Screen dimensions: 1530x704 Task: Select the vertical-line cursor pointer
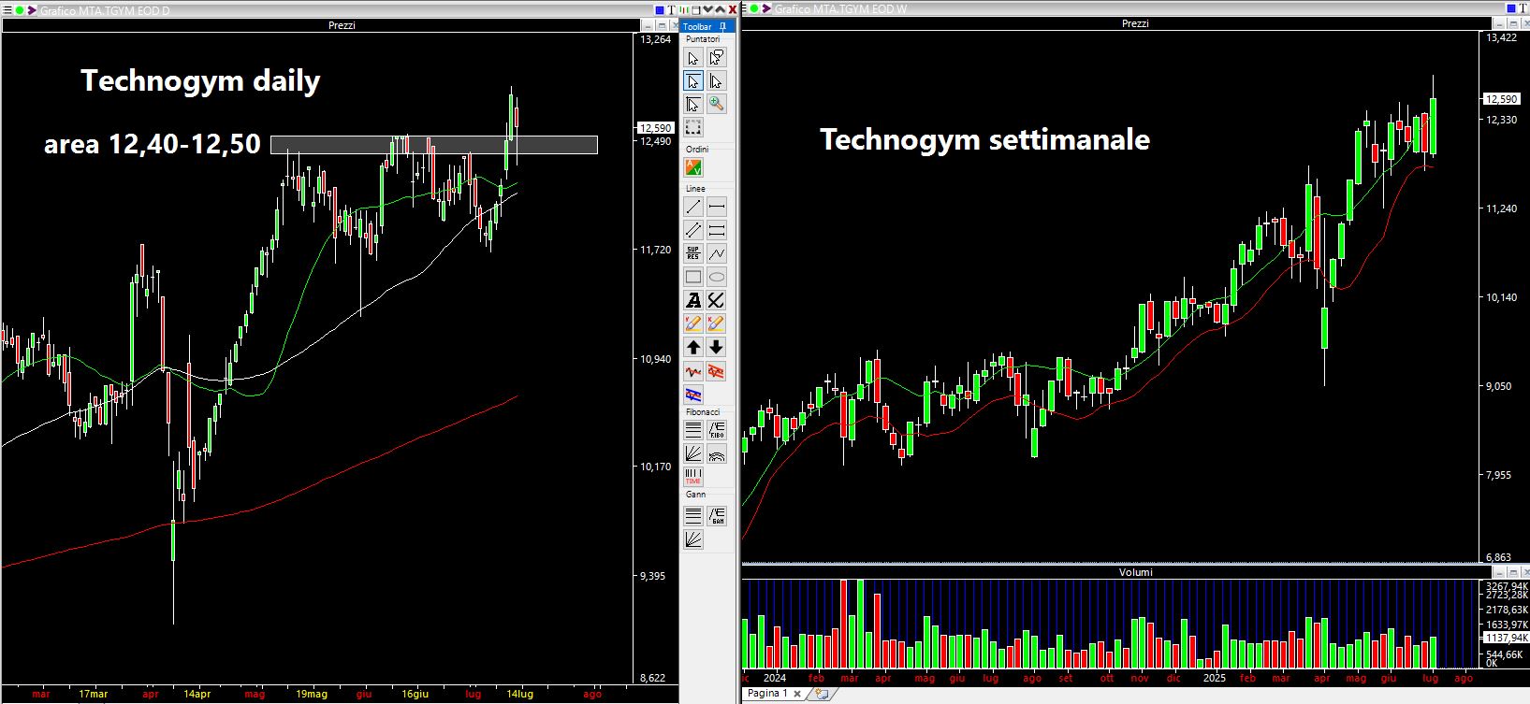click(717, 81)
